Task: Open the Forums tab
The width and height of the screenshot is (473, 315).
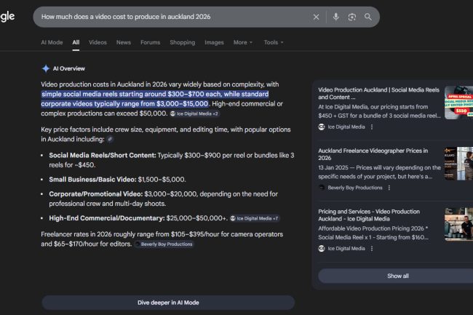Action: tap(150, 42)
